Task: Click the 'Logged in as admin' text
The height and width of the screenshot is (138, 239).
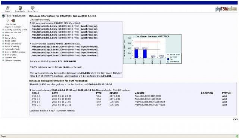Action: click(13, 27)
